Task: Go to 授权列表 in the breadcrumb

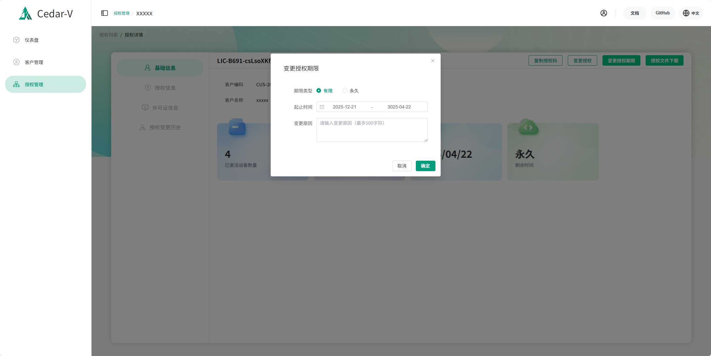Action: pos(108,35)
